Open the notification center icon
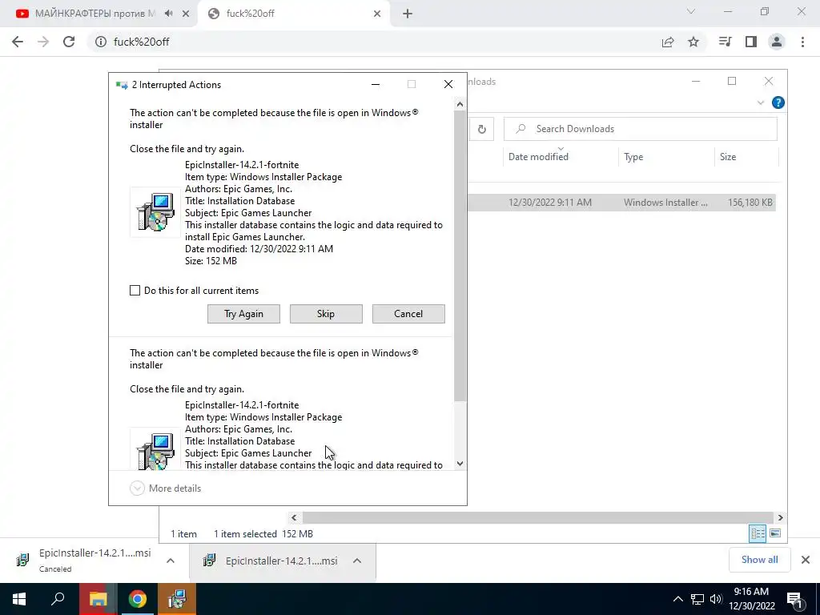 click(x=794, y=599)
